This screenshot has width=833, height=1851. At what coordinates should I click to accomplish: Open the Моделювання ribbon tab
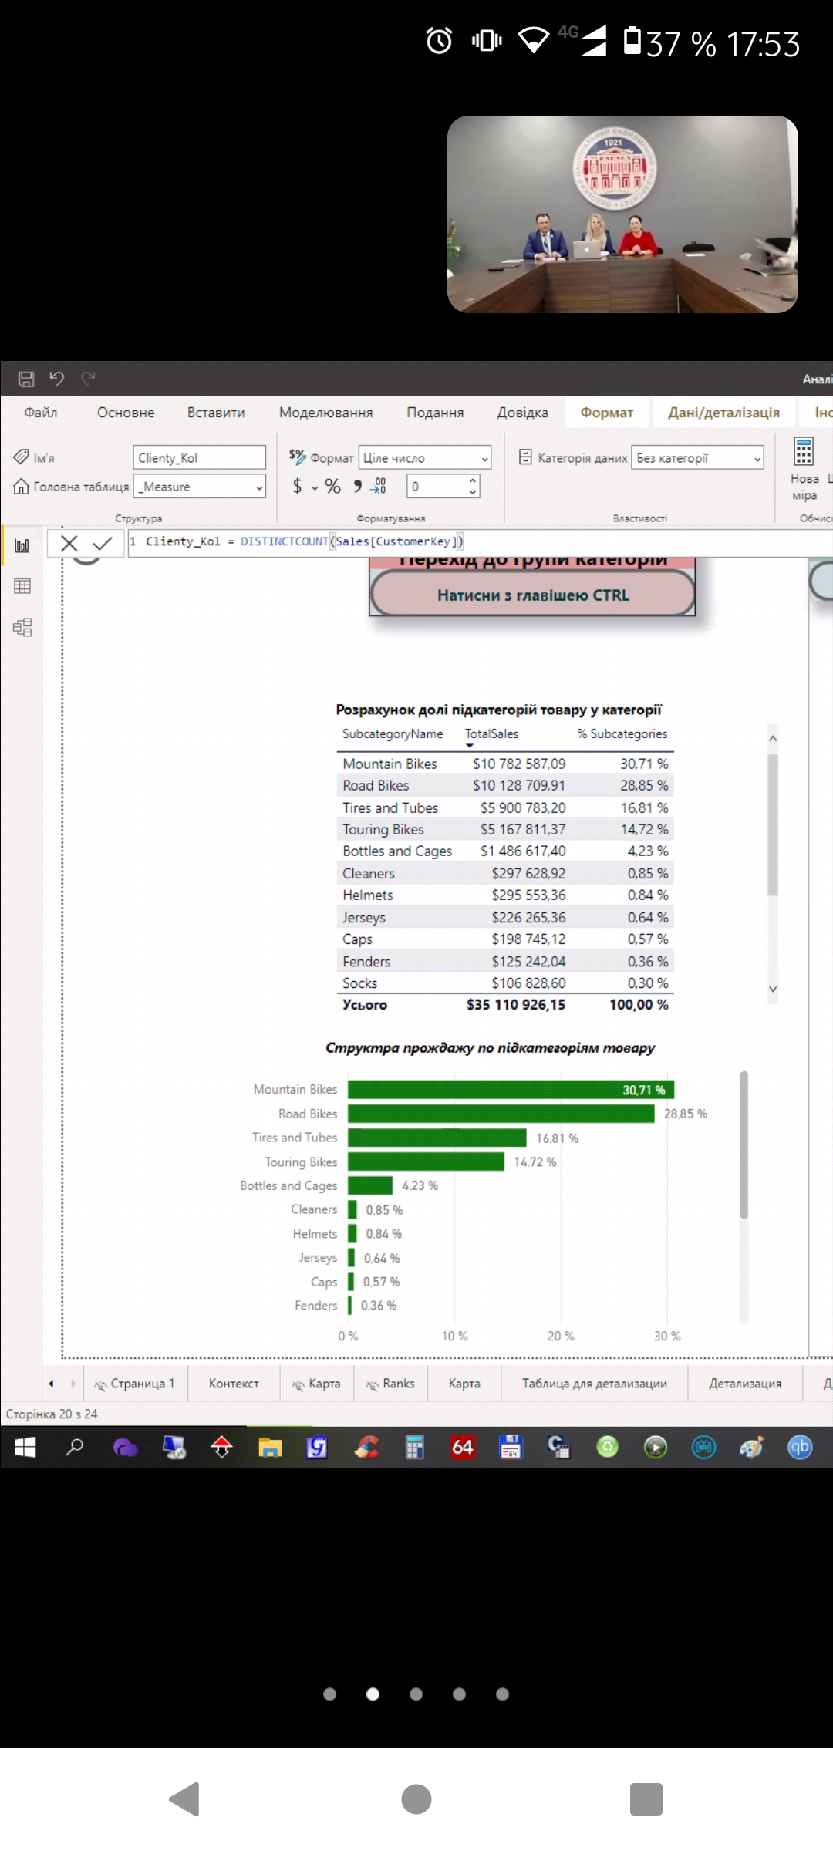point(325,413)
